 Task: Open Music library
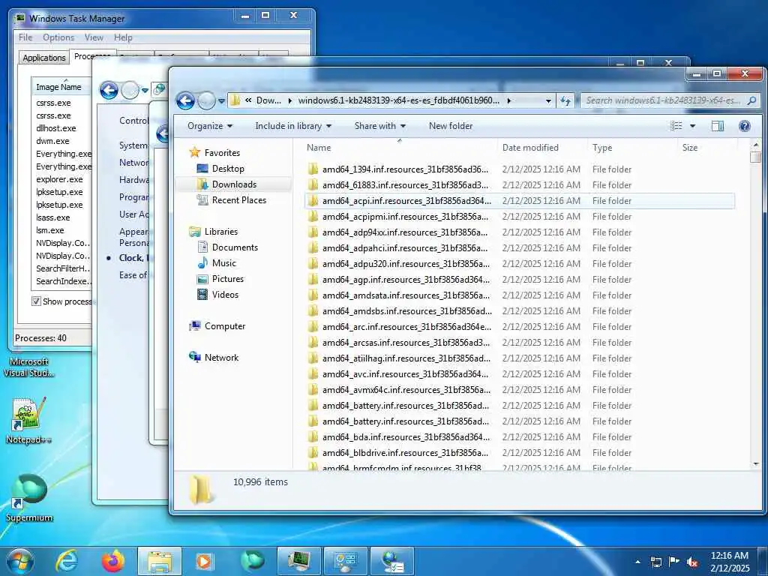(223, 263)
